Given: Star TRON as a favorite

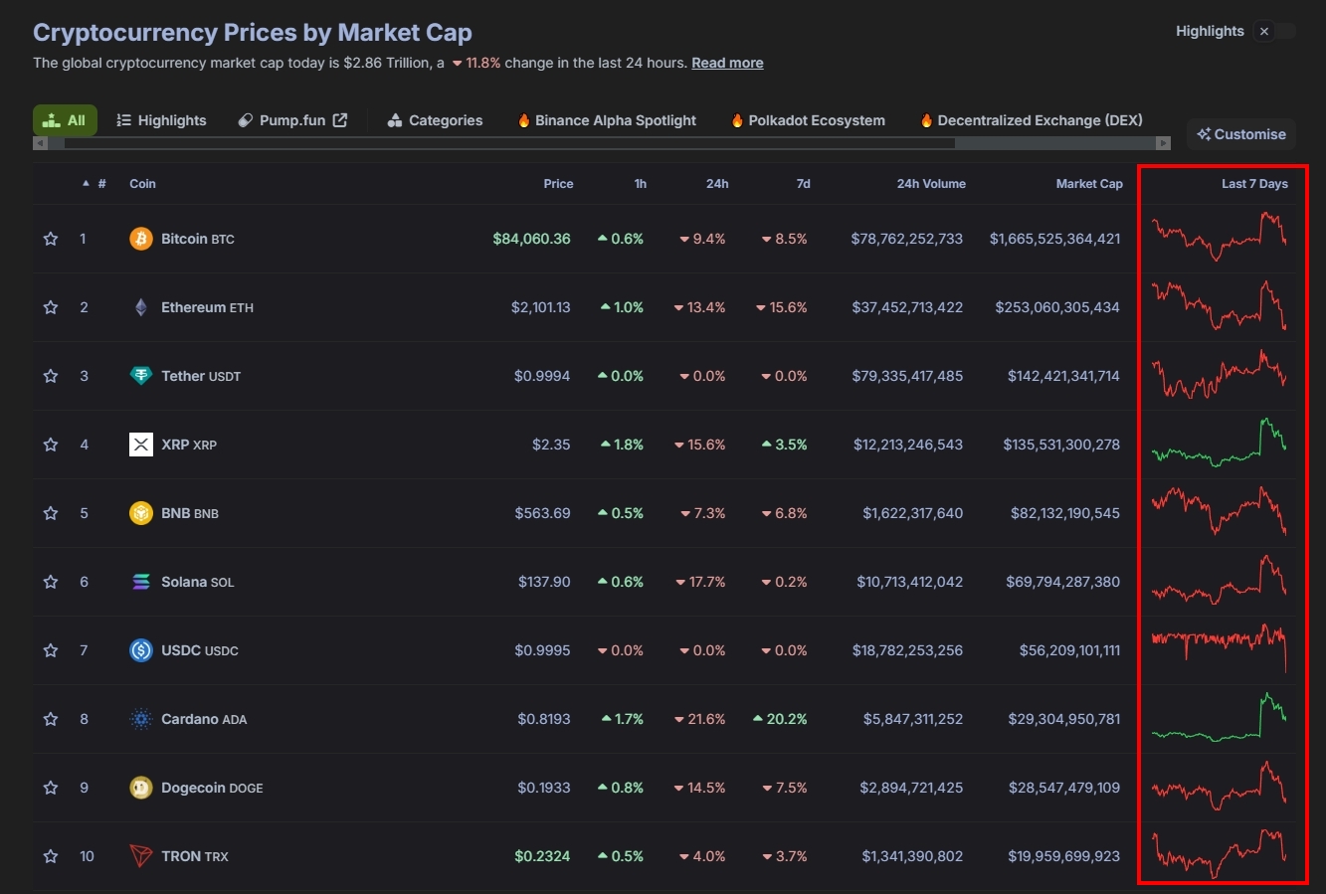Looking at the screenshot, I should (x=51, y=856).
